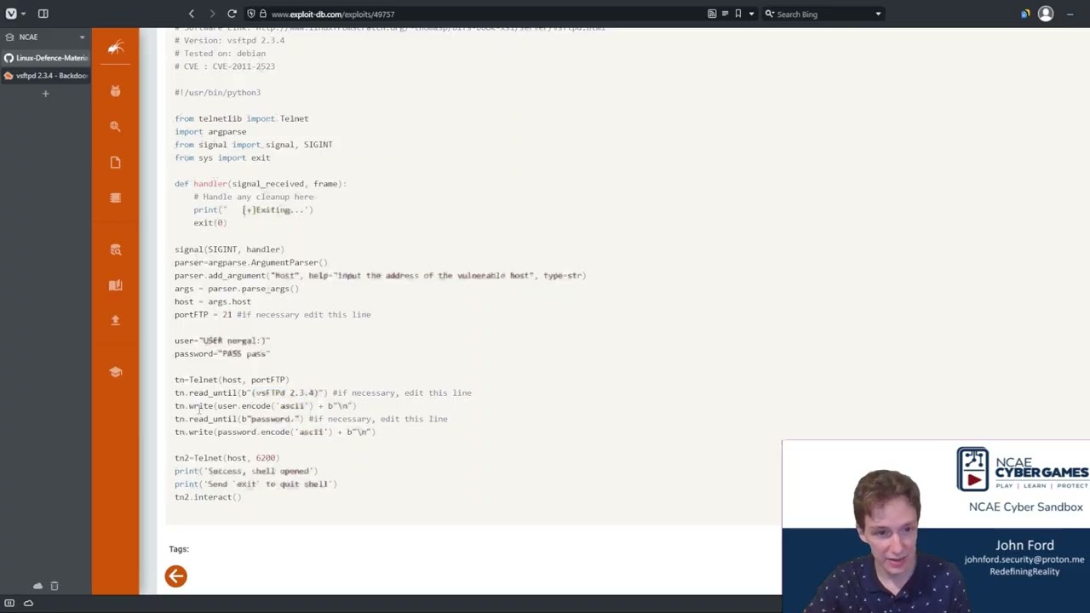1090x613 pixels.
Task: Minimize the browser window
Action: tap(1070, 14)
